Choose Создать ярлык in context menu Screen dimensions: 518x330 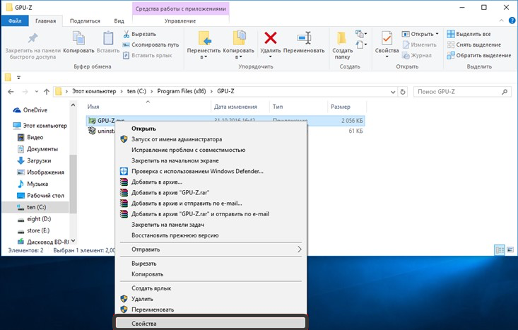pos(211,288)
